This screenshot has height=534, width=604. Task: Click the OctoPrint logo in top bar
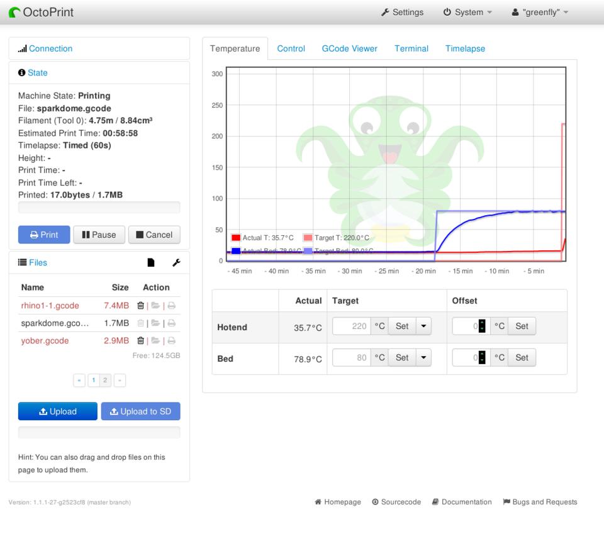click(42, 12)
